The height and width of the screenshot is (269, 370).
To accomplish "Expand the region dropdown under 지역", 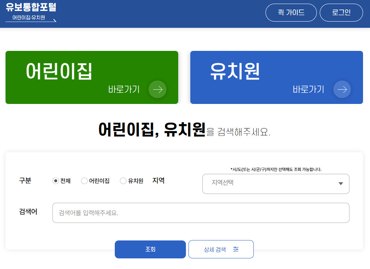I will [275, 184].
